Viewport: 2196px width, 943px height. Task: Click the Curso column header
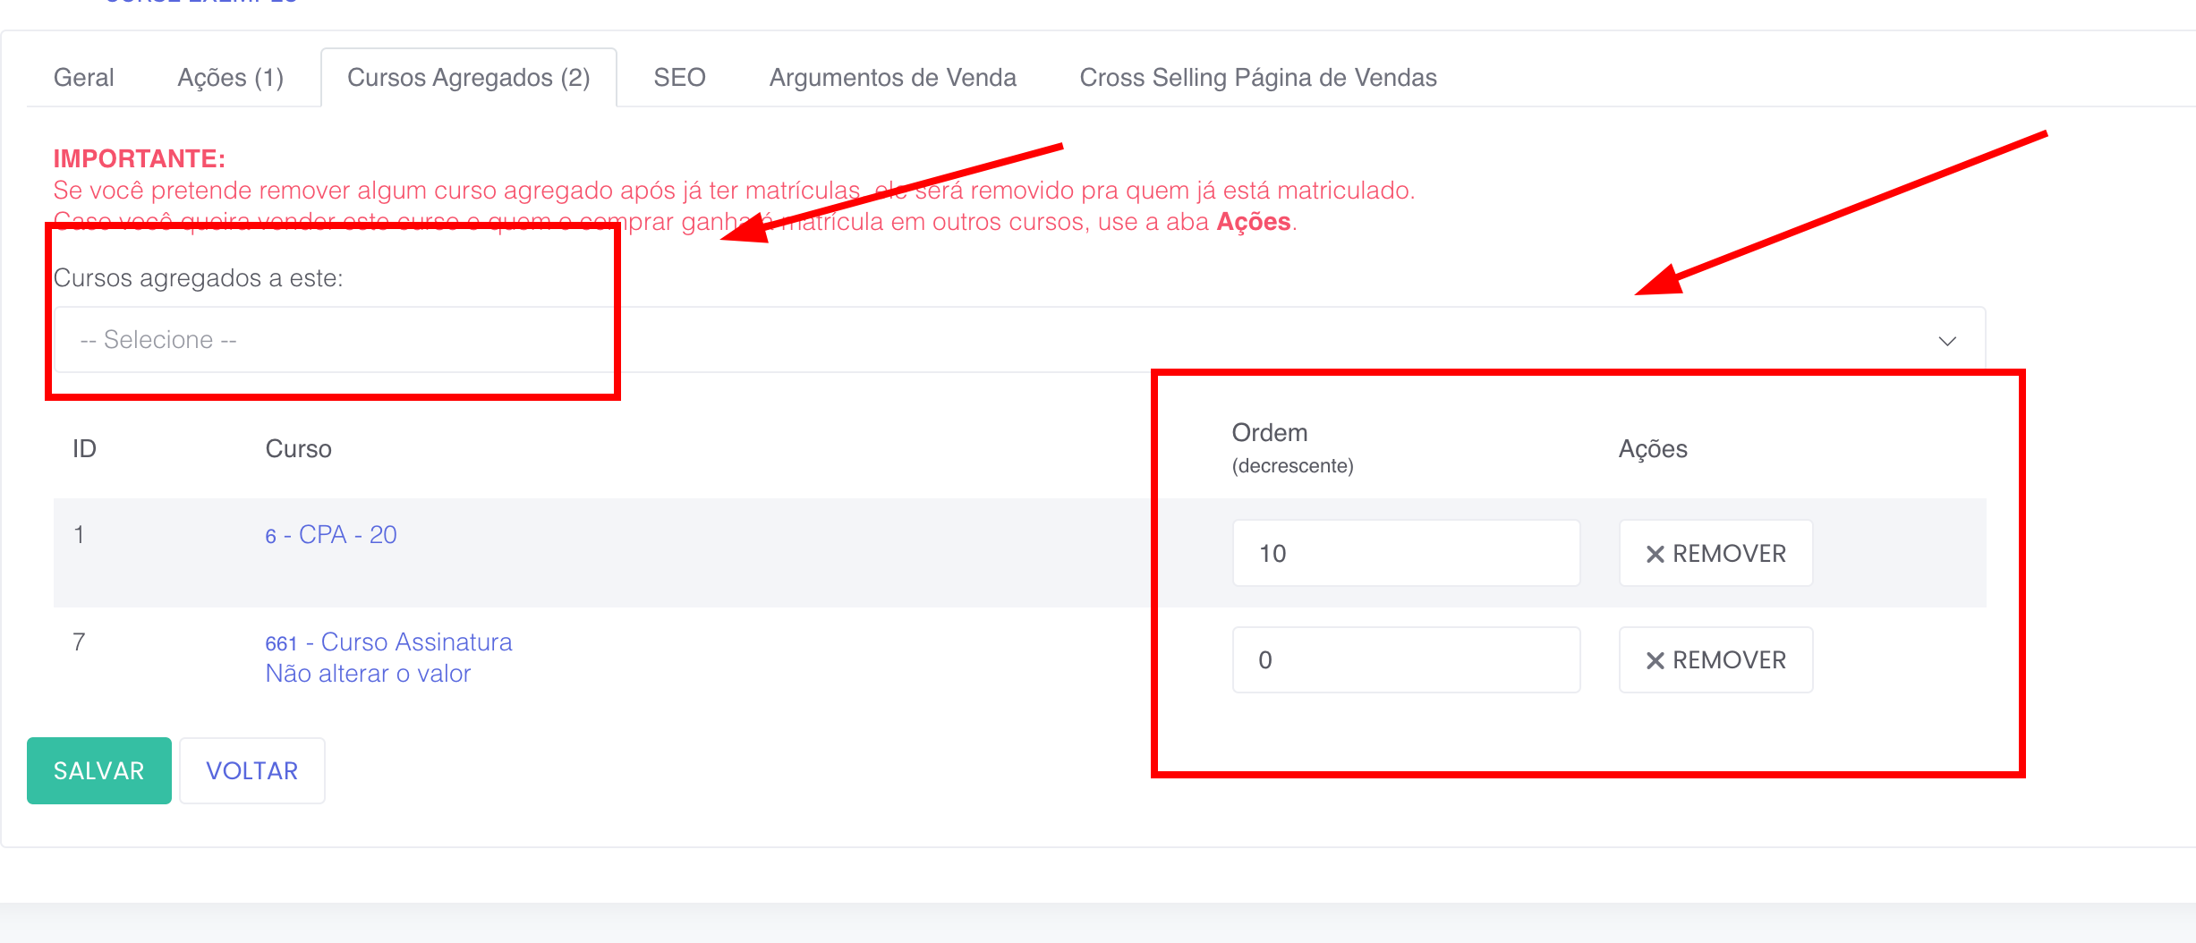pyautogui.click(x=298, y=449)
